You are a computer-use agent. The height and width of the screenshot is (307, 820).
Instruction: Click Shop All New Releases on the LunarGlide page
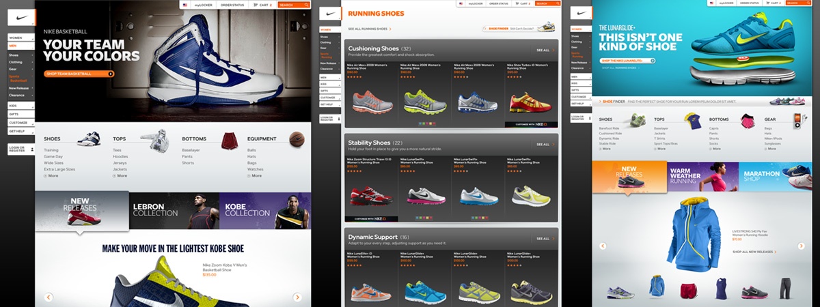click(754, 252)
